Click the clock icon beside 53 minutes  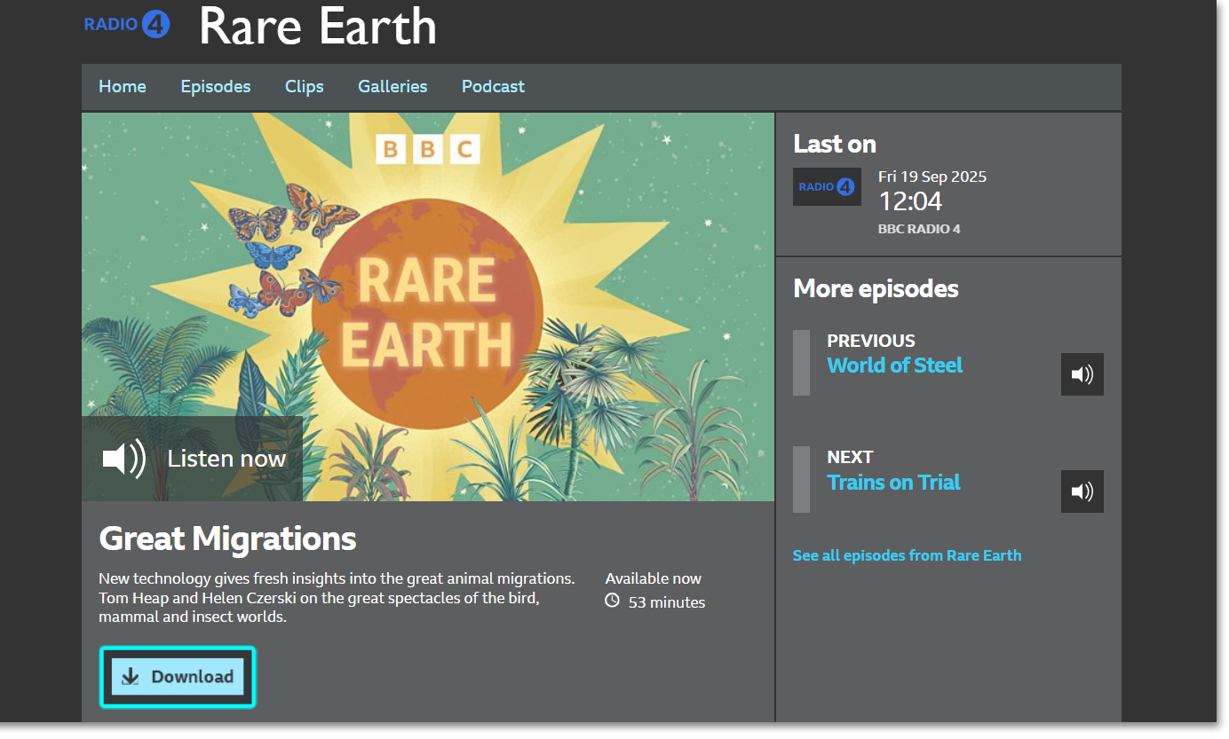tap(611, 601)
